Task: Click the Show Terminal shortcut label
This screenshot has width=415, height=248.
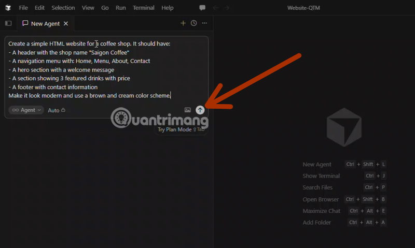Action: pyautogui.click(x=321, y=176)
